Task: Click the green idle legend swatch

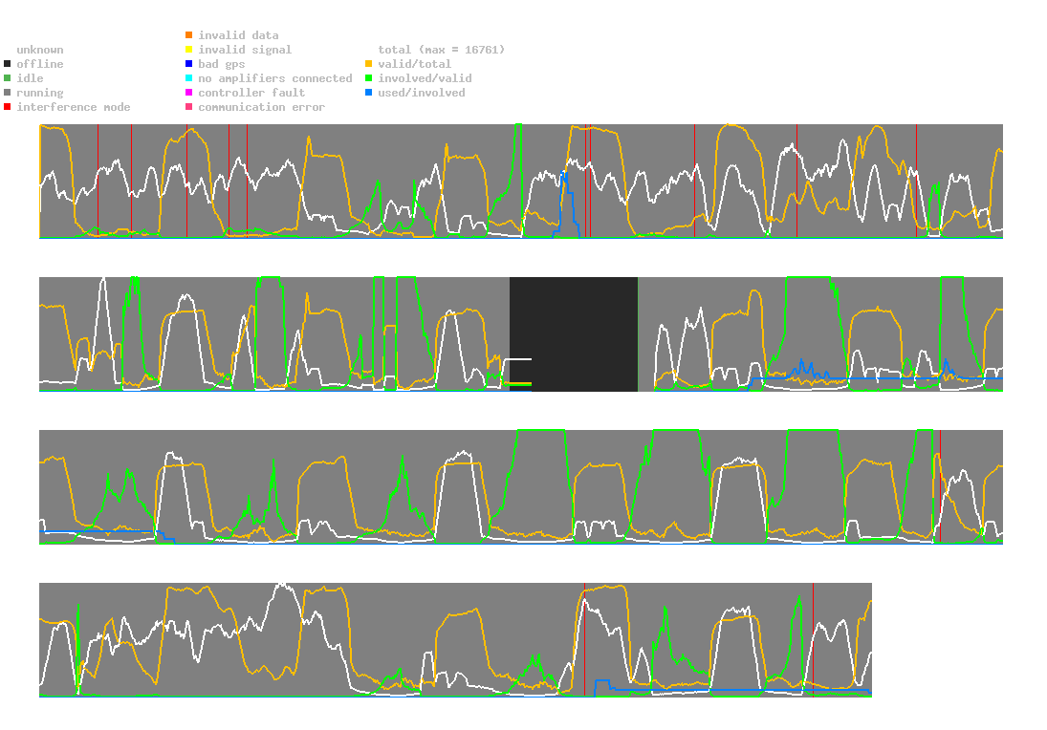Action: [x=8, y=78]
